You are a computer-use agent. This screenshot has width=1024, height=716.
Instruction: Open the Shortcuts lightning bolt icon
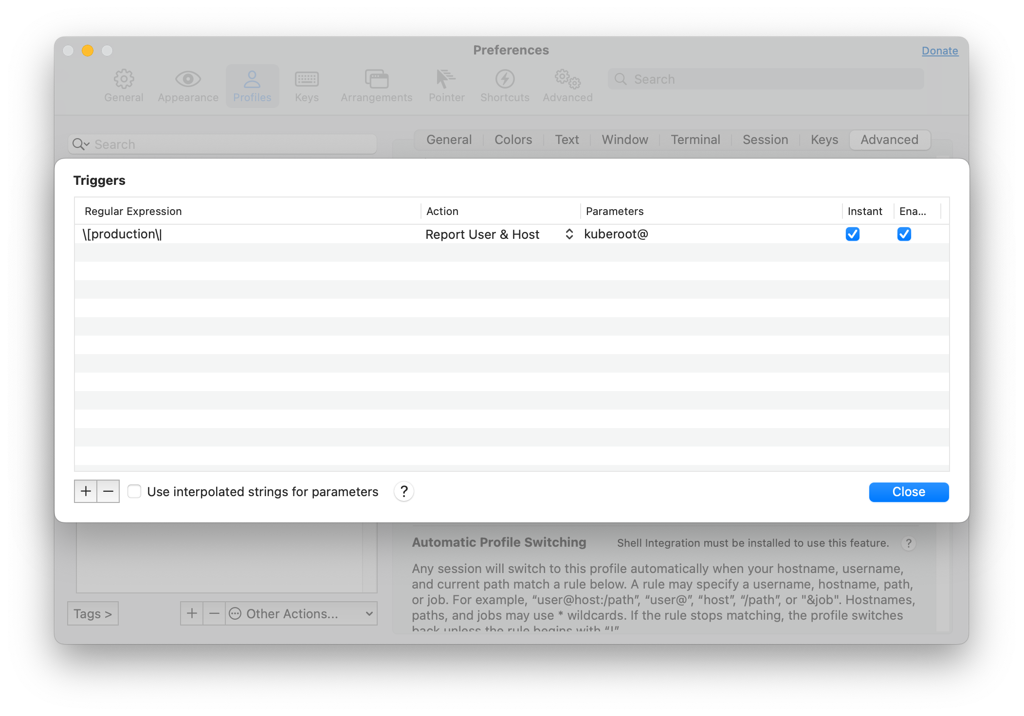click(x=505, y=79)
